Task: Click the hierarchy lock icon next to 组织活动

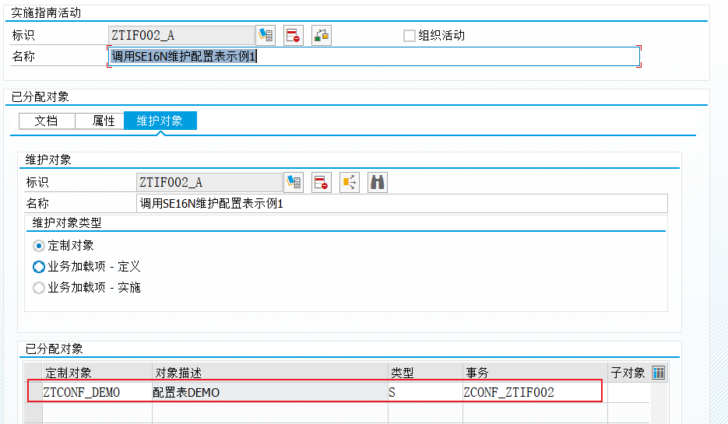Action: click(x=322, y=35)
